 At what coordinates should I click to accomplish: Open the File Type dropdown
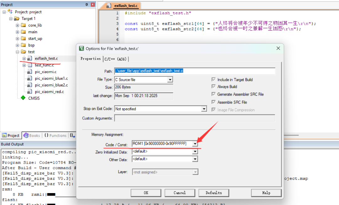pyautogui.click(x=170, y=80)
